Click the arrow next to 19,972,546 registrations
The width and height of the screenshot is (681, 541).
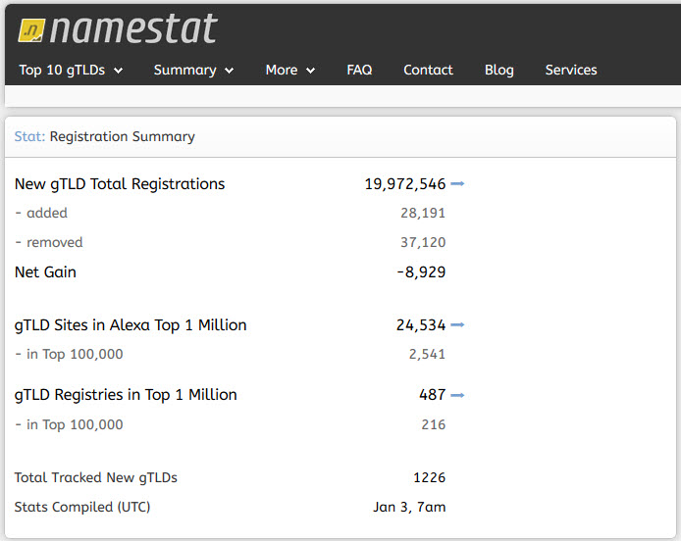(x=457, y=184)
